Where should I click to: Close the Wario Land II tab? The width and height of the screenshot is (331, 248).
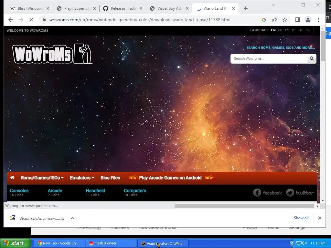[233, 8]
